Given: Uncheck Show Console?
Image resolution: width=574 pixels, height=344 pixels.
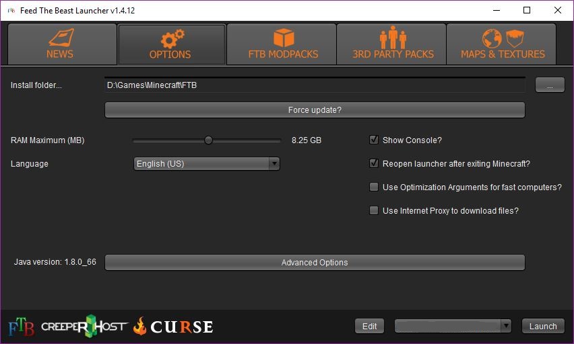Looking at the screenshot, I should tap(374, 140).
